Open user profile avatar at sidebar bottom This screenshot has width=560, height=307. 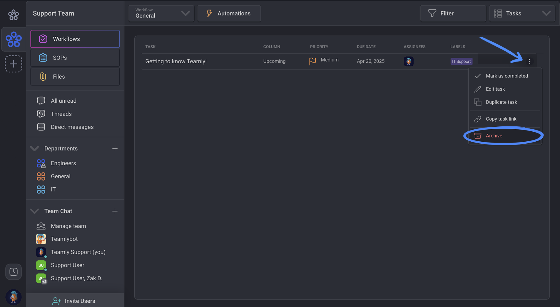coord(14,297)
